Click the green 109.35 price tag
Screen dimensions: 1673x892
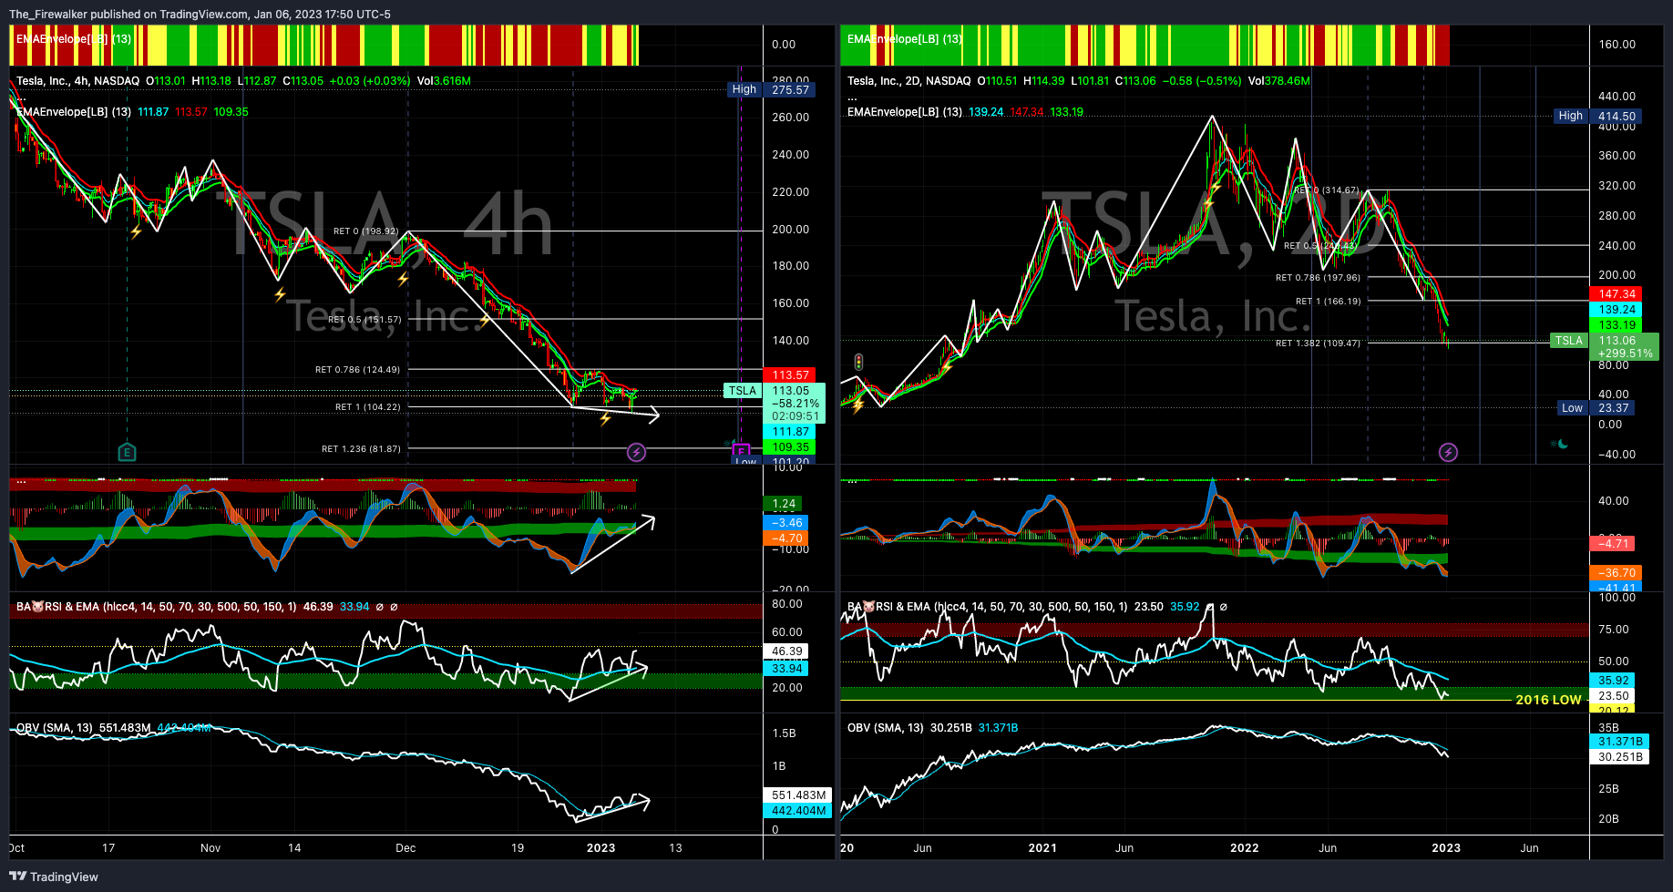point(790,447)
